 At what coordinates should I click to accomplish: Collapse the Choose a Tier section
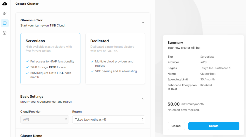tap(143, 22)
